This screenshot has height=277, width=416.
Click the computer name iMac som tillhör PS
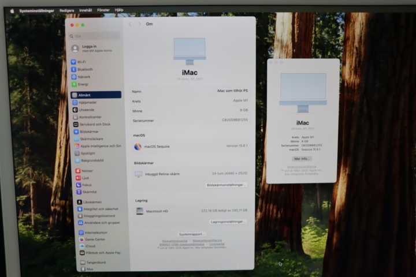[232, 91]
